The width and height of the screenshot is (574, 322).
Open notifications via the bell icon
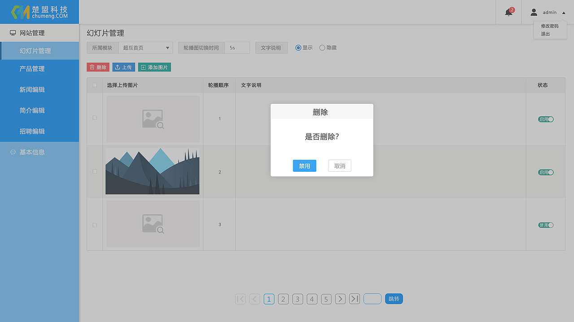coord(508,12)
